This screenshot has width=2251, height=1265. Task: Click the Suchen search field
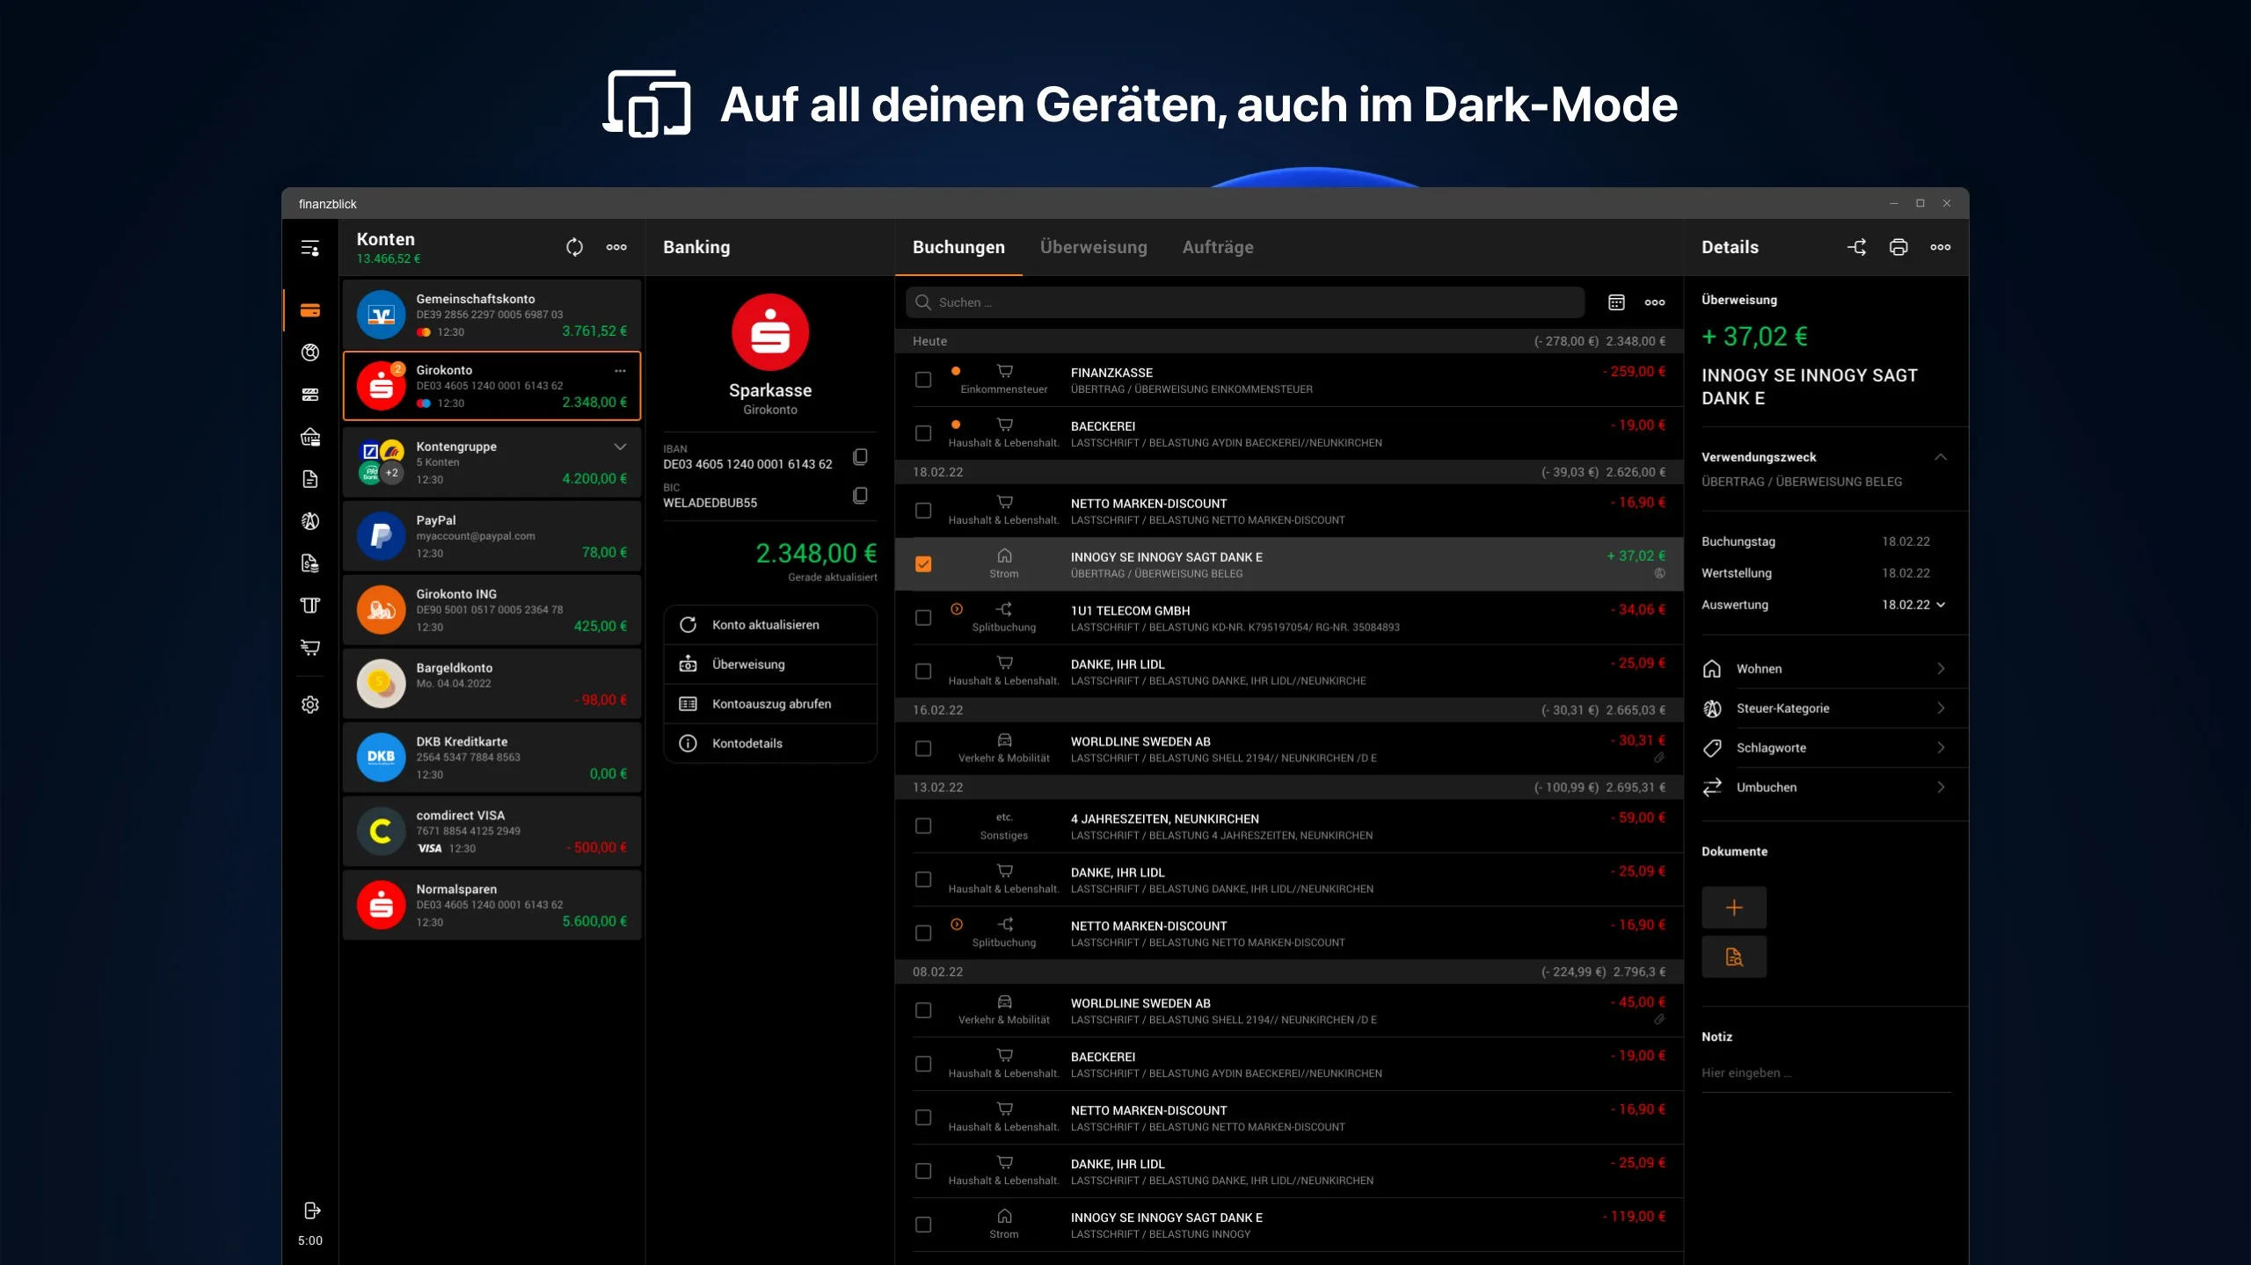[x=1245, y=302]
